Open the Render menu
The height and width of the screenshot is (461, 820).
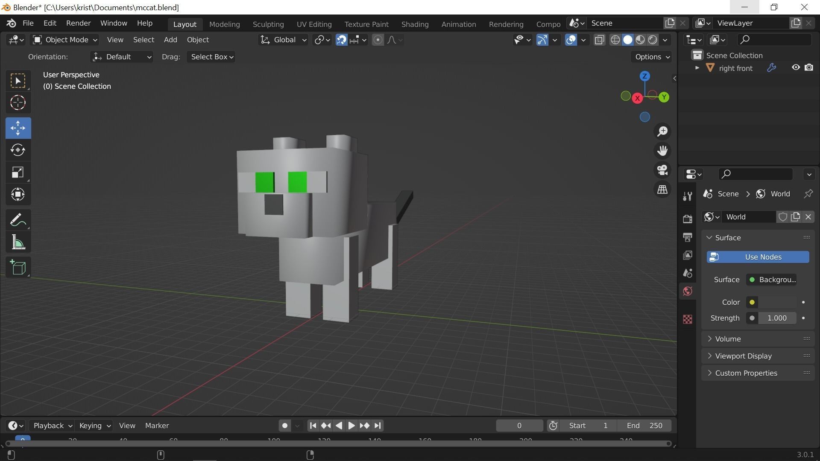click(78, 23)
